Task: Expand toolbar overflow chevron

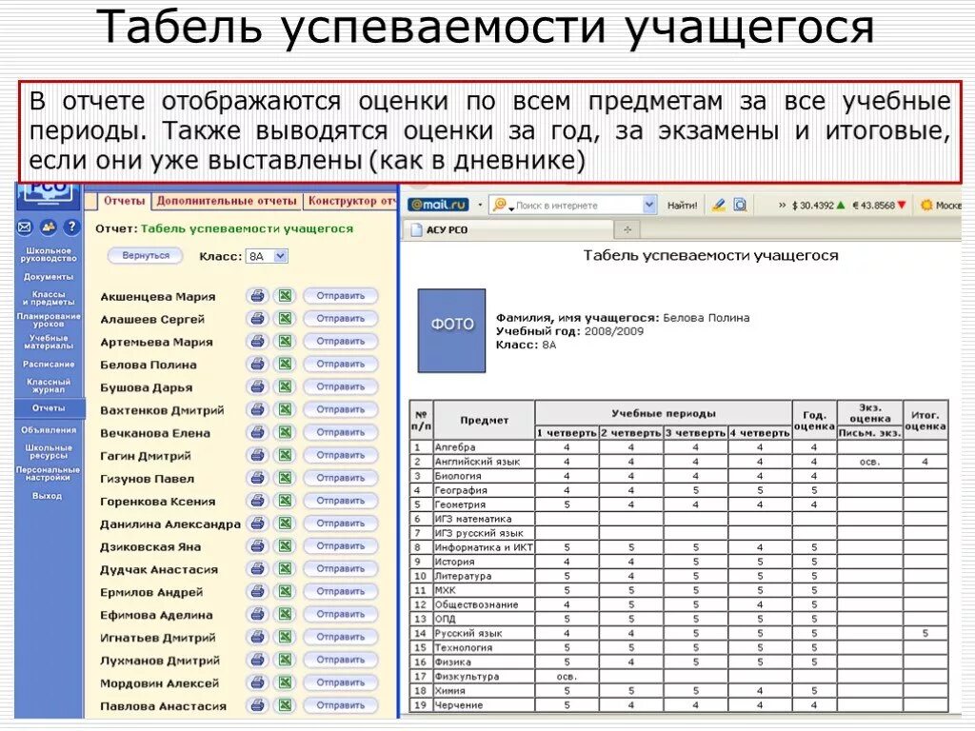Action: pyautogui.click(x=782, y=206)
